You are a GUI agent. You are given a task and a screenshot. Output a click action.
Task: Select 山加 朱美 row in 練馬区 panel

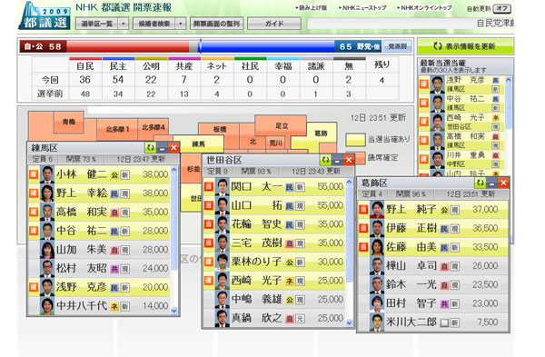99,250
